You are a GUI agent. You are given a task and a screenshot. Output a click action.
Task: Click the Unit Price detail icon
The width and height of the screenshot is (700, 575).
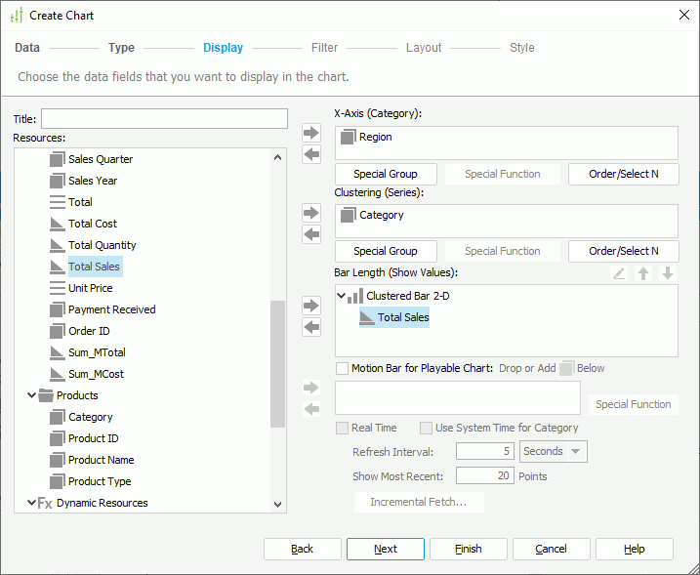[x=58, y=288]
